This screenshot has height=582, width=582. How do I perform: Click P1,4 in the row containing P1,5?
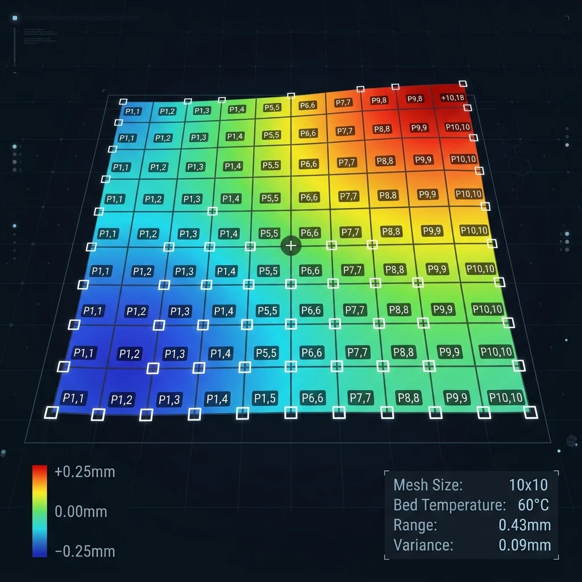[x=217, y=398]
